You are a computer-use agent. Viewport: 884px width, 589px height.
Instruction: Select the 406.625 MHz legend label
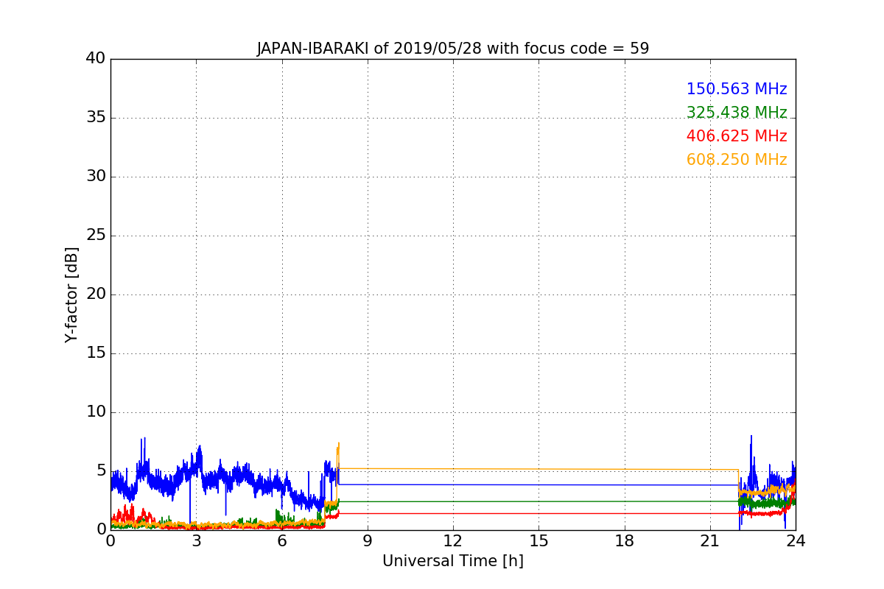click(x=737, y=136)
